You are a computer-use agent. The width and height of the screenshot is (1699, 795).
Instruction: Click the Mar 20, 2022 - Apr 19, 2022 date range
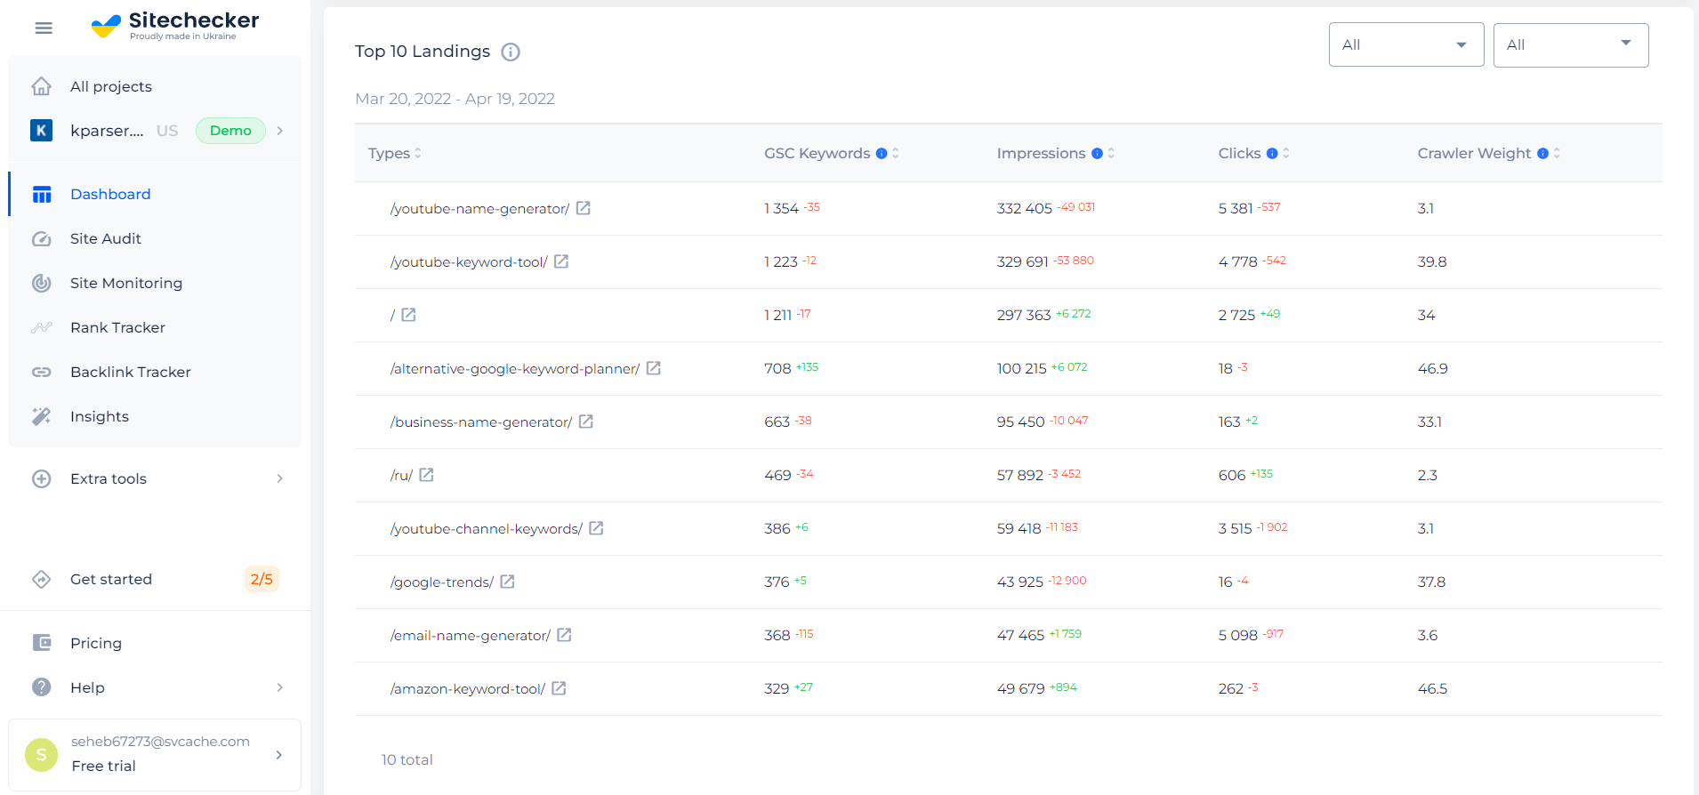pyautogui.click(x=455, y=99)
